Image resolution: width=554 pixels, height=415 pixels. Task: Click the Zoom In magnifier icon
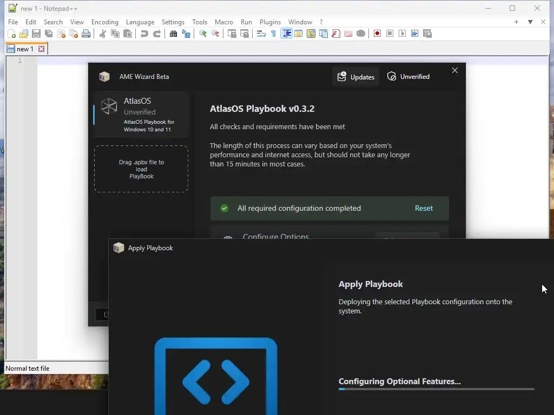coord(202,34)
